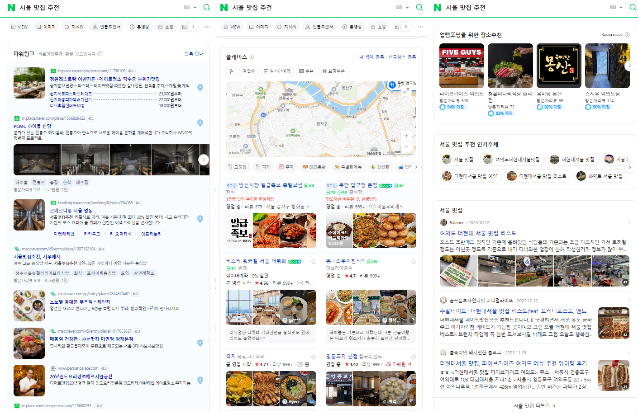Open info icon next to 파워링크 heading
Screen dimensions: 638x414
100,54
